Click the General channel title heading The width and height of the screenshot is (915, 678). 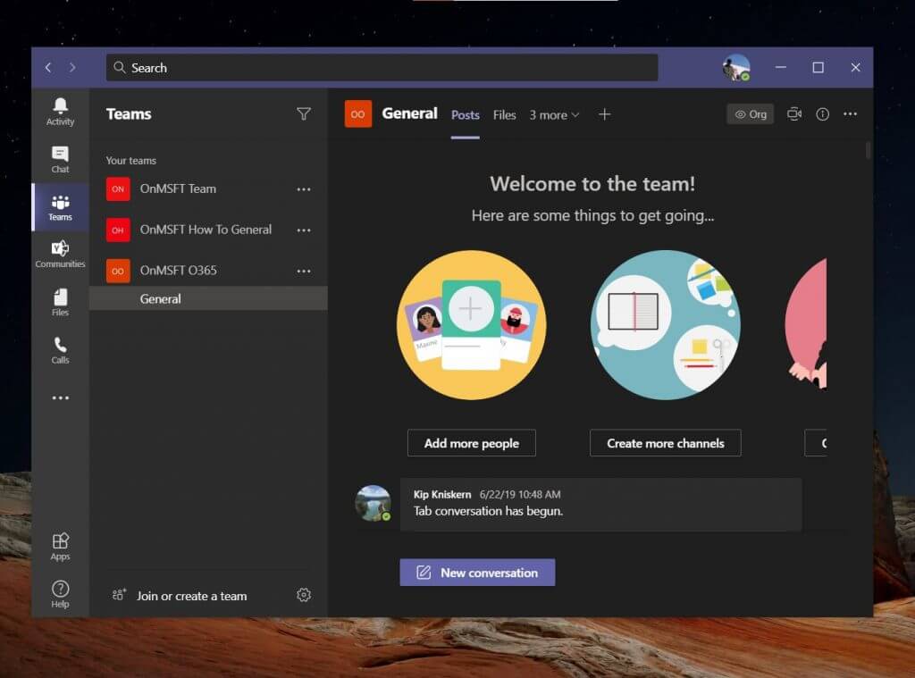tap(409, 113)
